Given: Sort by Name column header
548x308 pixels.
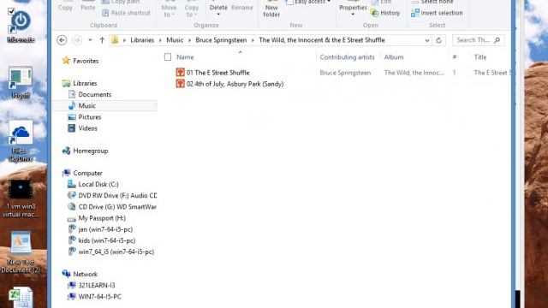Looking at the screenshot, I should pos(185,57).
